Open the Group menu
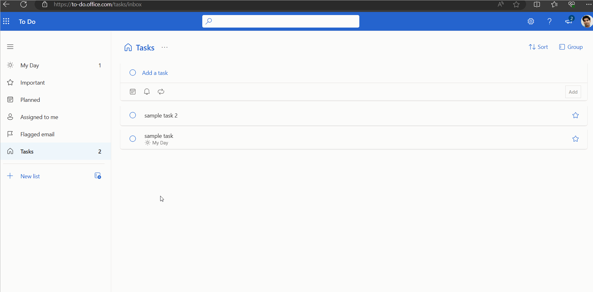The width and height of the screenshot is (593, 292). coord(571,47)
